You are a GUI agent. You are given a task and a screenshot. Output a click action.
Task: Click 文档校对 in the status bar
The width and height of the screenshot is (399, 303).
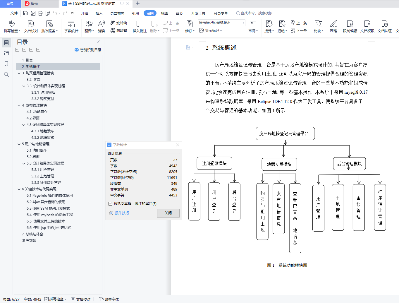click(x=81, y=299)
